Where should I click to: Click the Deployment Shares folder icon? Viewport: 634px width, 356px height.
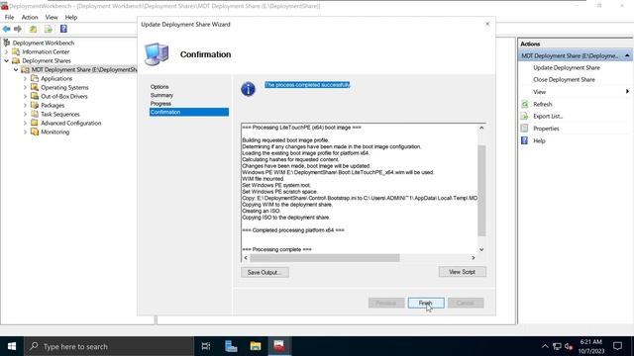[16, 60]
